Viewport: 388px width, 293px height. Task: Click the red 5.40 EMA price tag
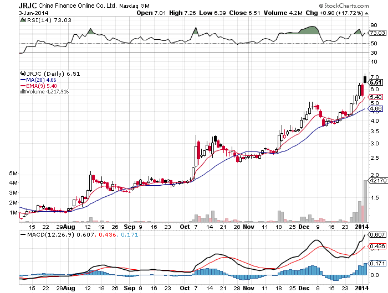coord(376,97)
